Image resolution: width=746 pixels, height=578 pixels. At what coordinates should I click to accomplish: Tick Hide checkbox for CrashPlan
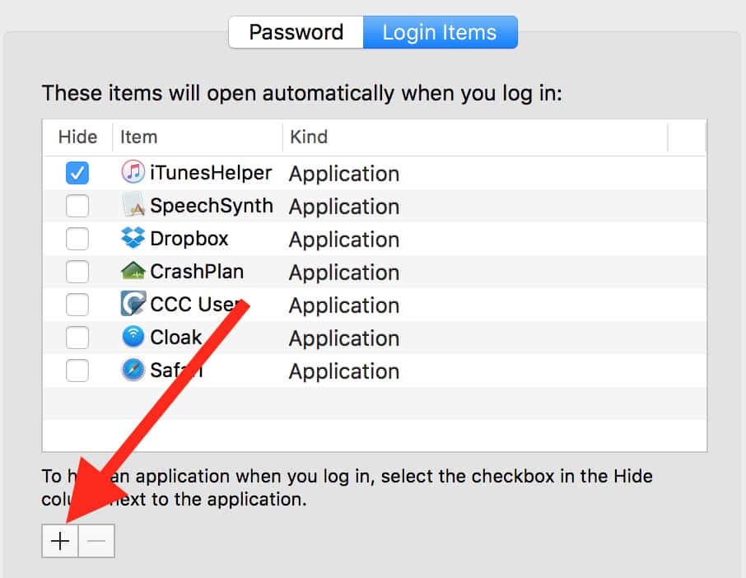pos(77,272)
